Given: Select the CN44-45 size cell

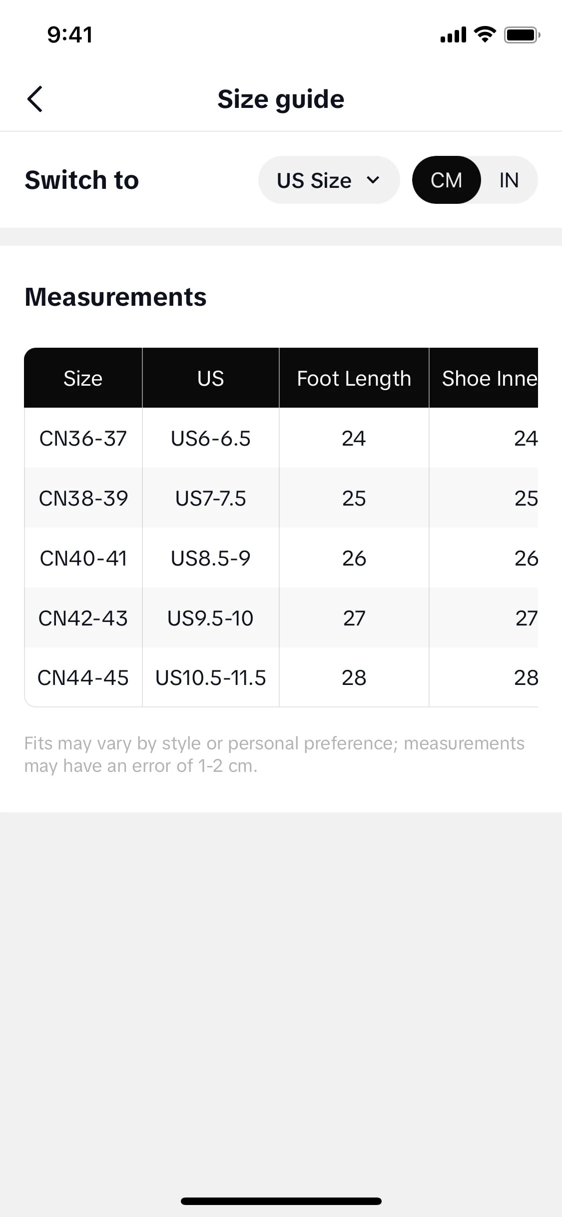Looking at the screenshot, I should coord(83,677).
